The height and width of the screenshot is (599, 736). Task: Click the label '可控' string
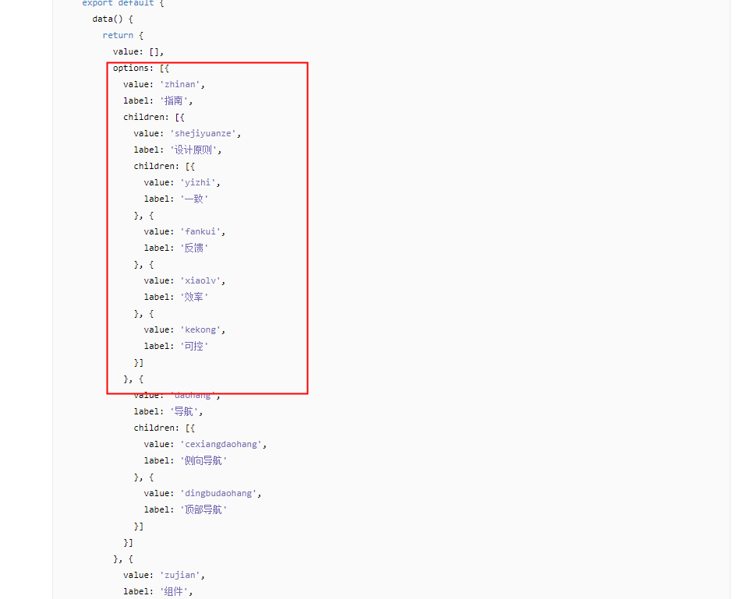click(194, 346)
